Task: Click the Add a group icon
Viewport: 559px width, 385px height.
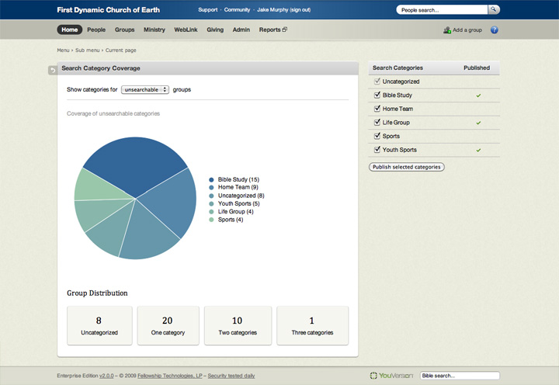Action: (x=447, y=30)
